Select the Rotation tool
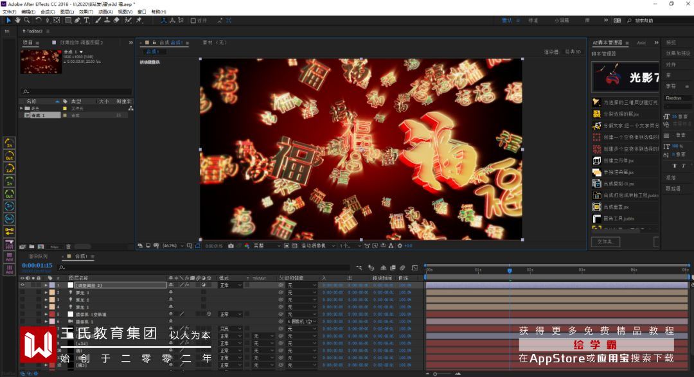694x377 pixels. [38, 20]
